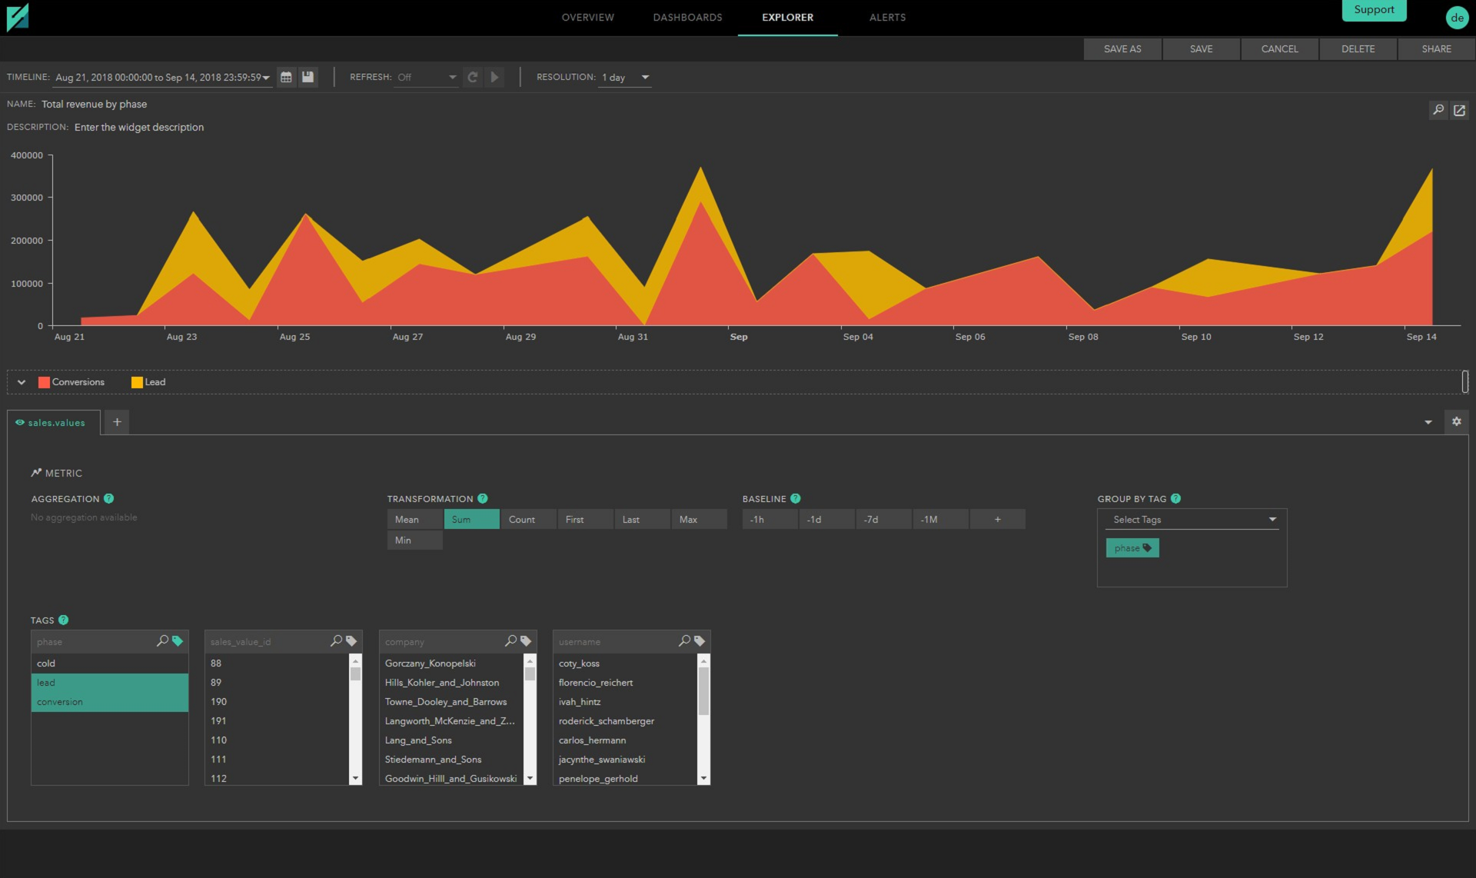Viewport: 1476px width, 878px height.
Task: Go to the Alerts tab
Action: click(887, 17)
